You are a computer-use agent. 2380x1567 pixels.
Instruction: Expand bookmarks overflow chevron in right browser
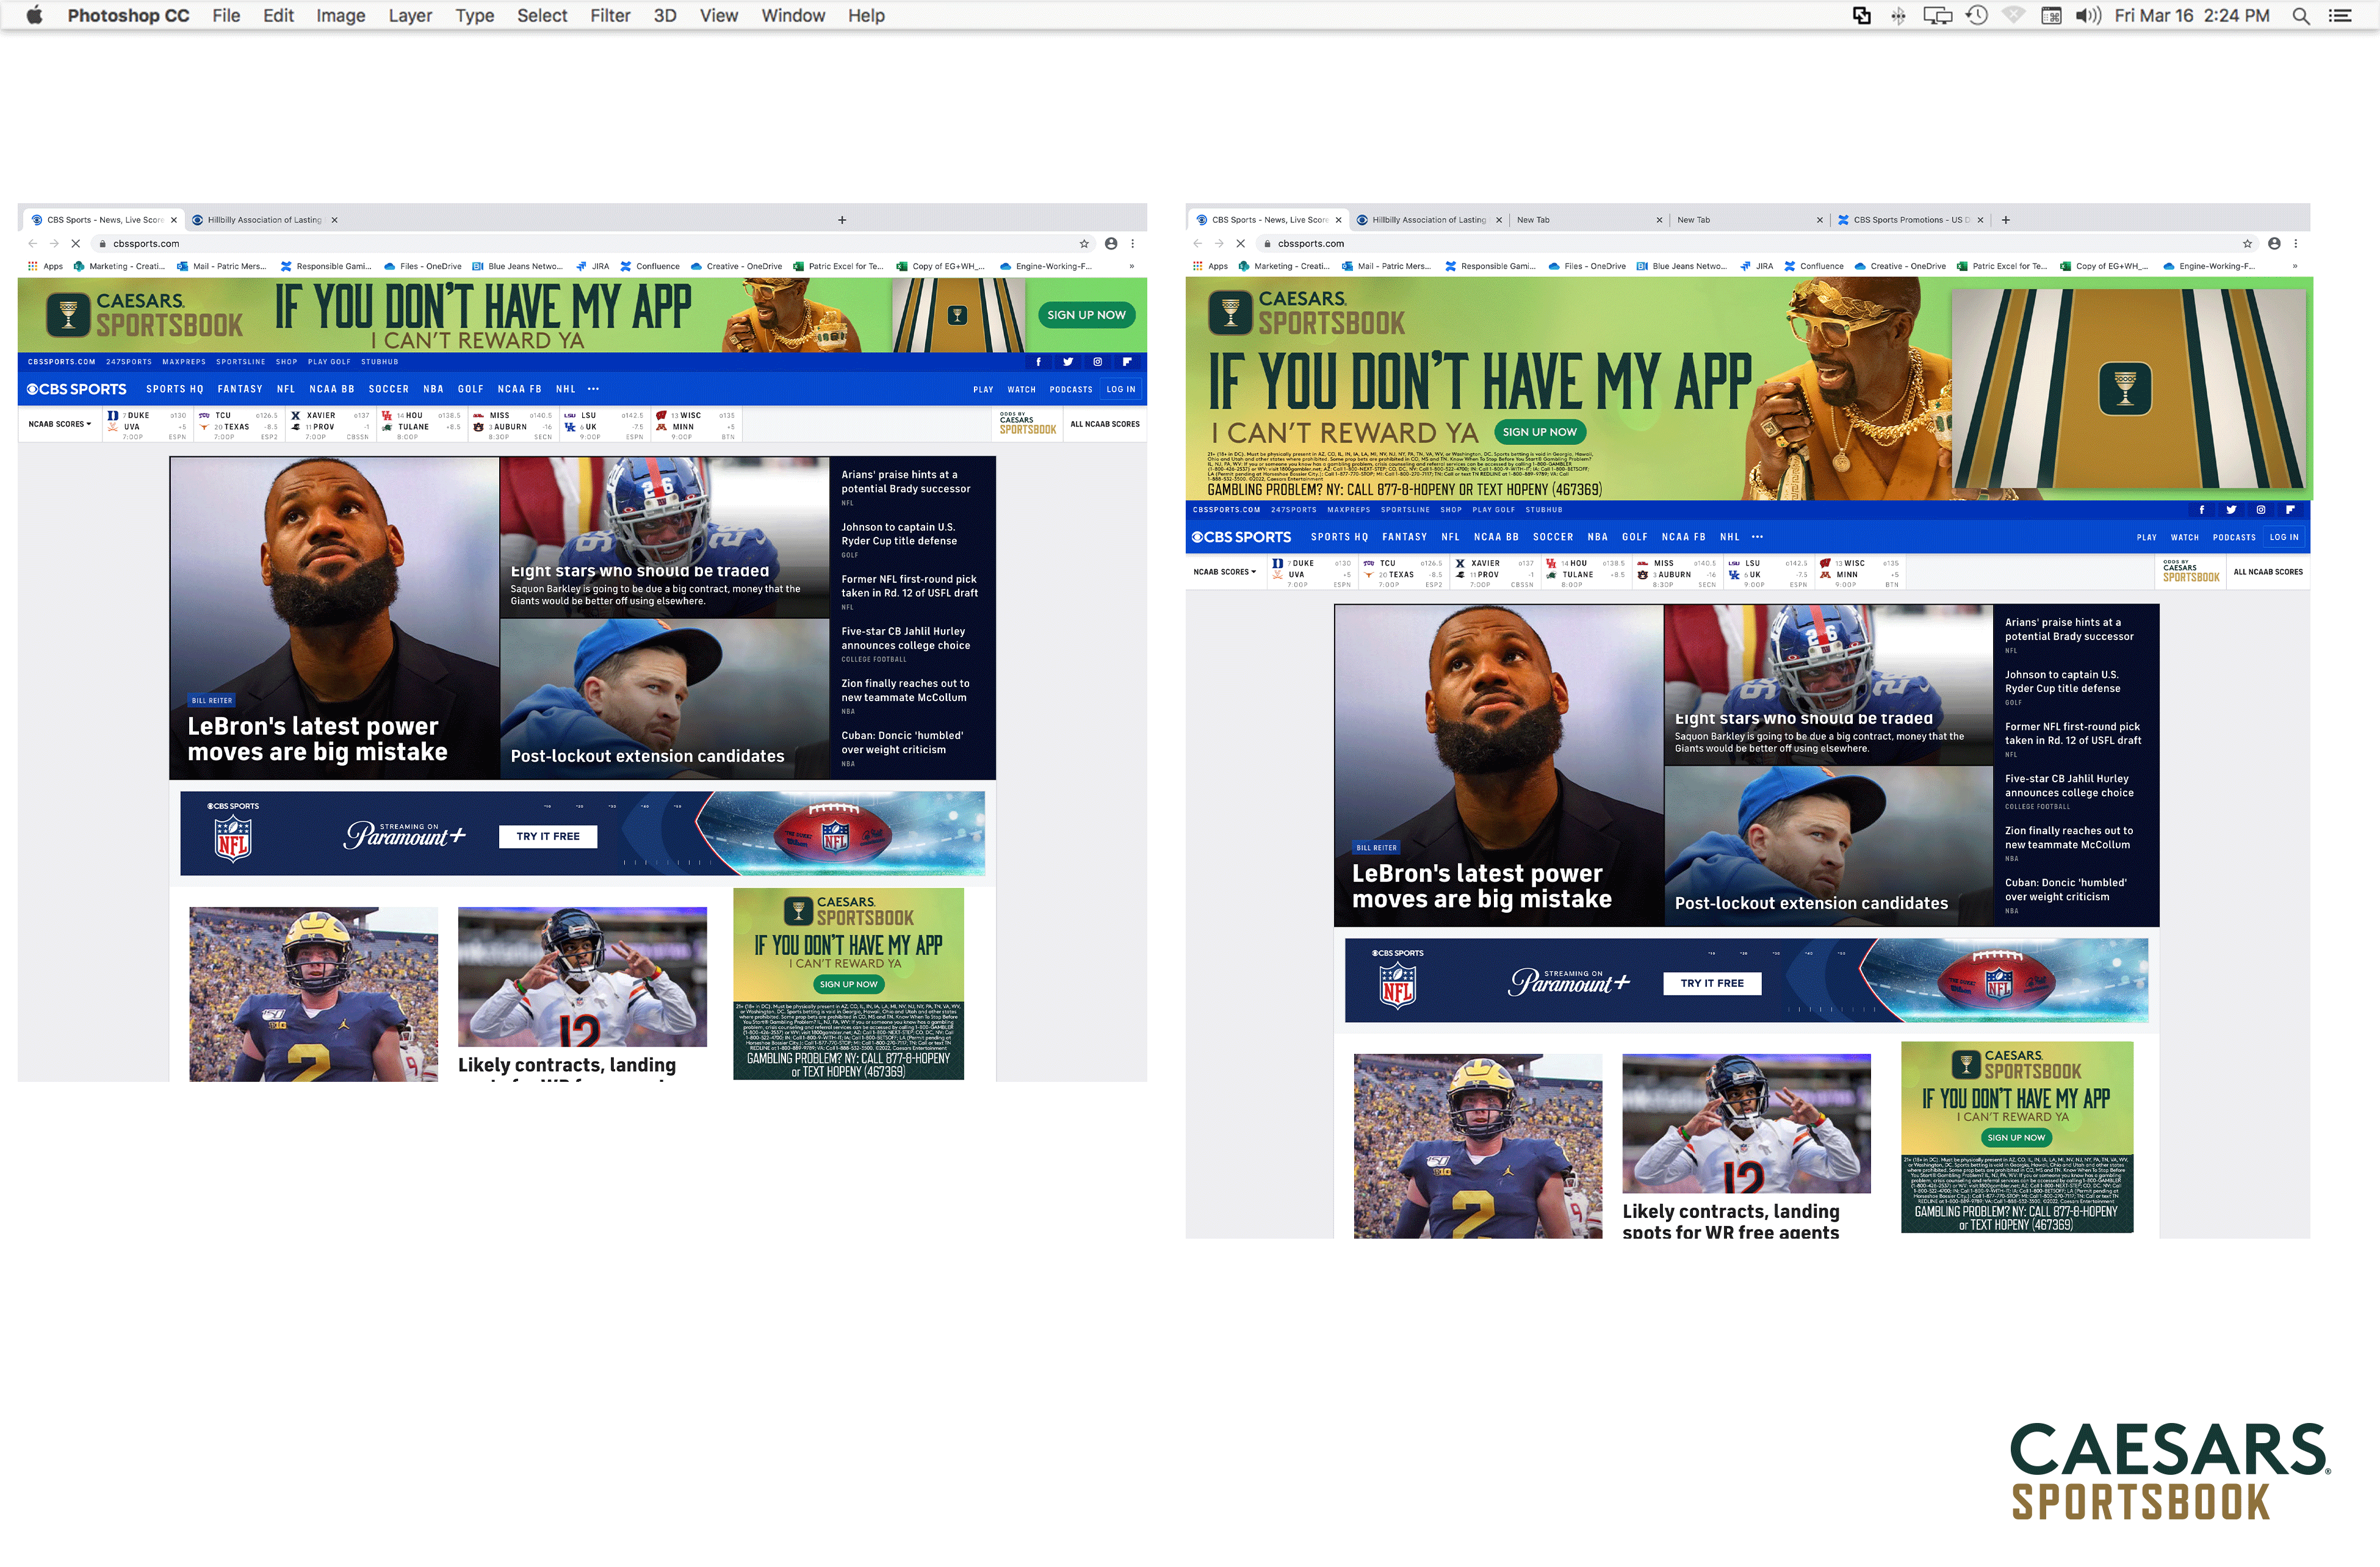[2295, 266]
